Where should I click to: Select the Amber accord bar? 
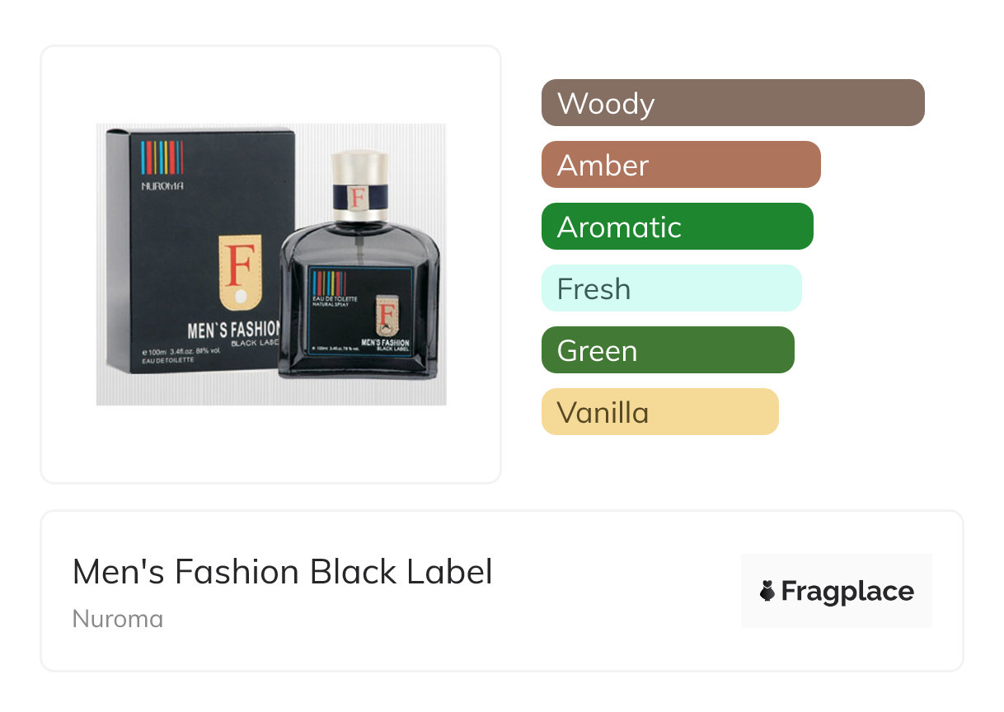(x=680, y=165)
